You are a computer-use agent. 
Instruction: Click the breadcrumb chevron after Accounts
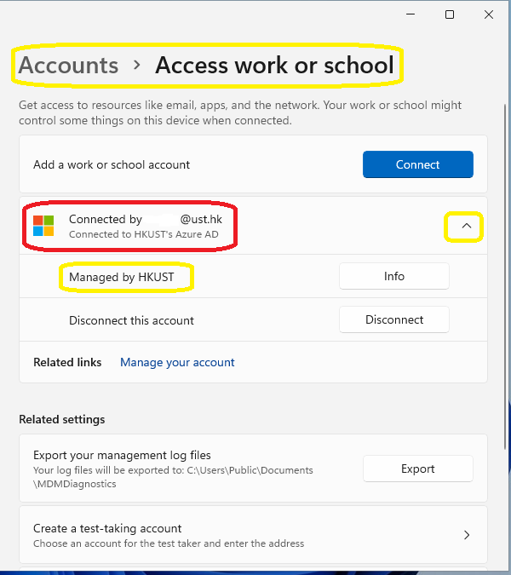tap(137, 66)
